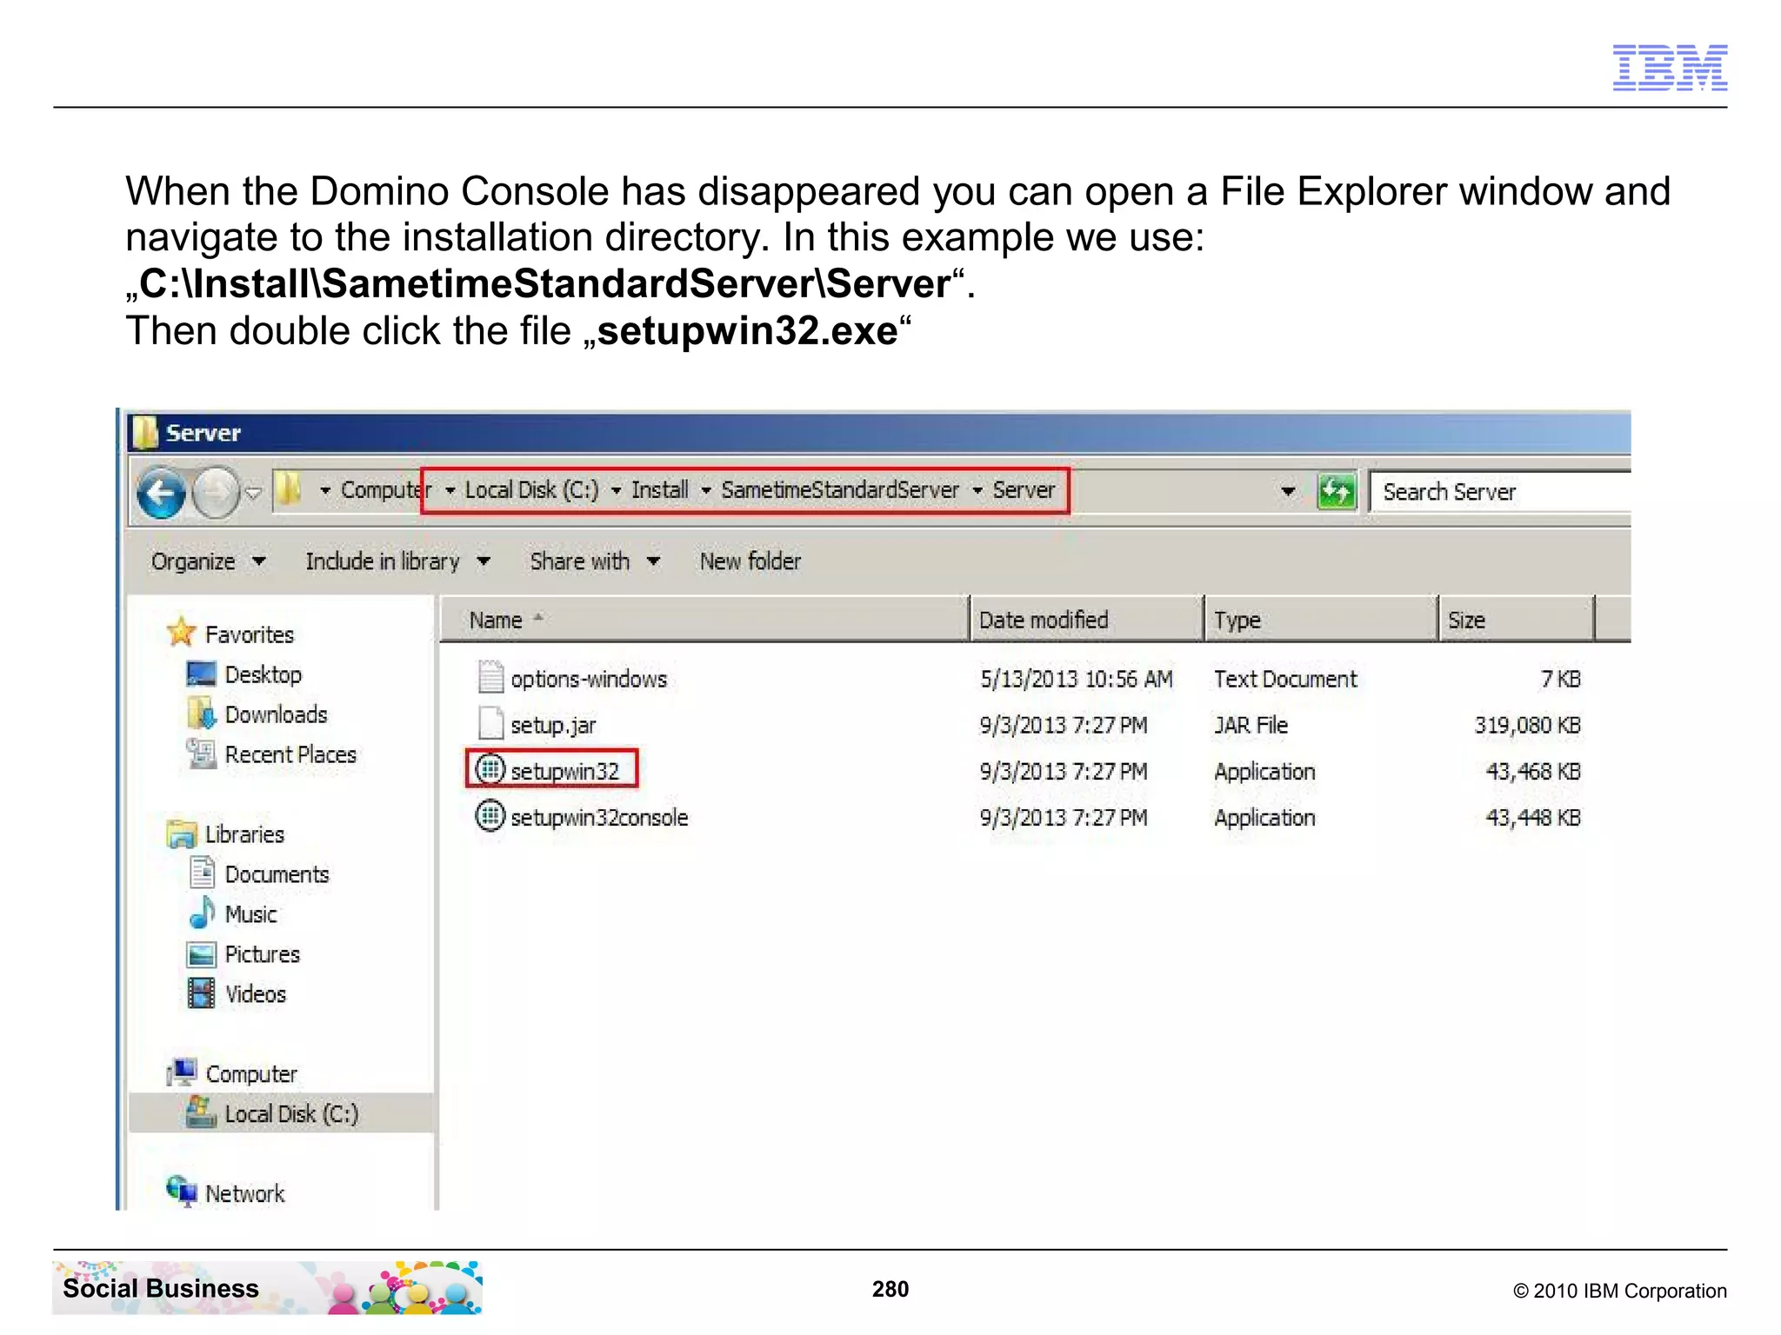Click the Network icon
1781x1335 pixels.
click(182, 1192)
